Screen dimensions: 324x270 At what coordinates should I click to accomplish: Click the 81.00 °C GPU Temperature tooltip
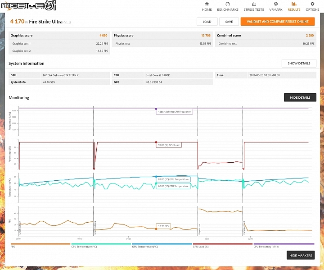[x=173, y=179]
